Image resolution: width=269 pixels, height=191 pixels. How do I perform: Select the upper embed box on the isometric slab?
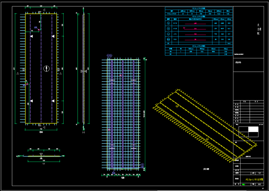point(177,106)
